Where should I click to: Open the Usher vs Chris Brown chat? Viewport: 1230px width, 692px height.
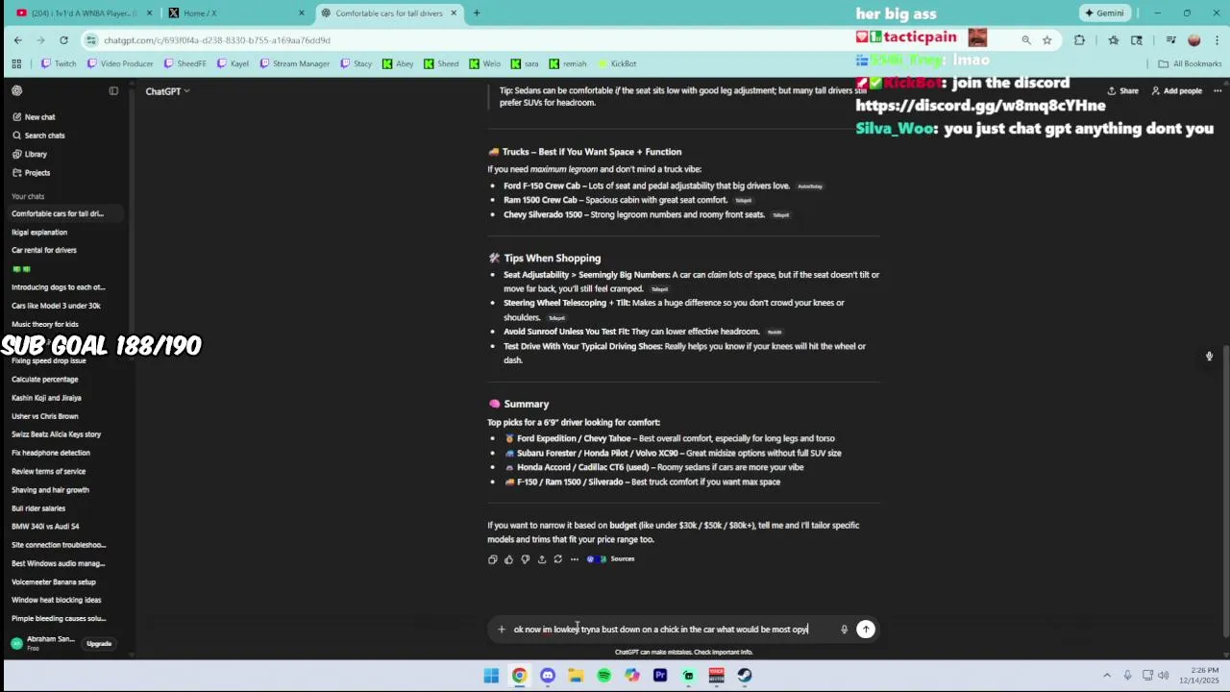pos(45,416)
